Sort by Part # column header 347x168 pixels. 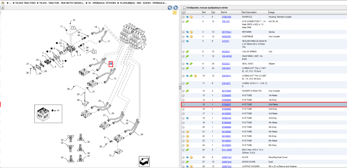224,12
